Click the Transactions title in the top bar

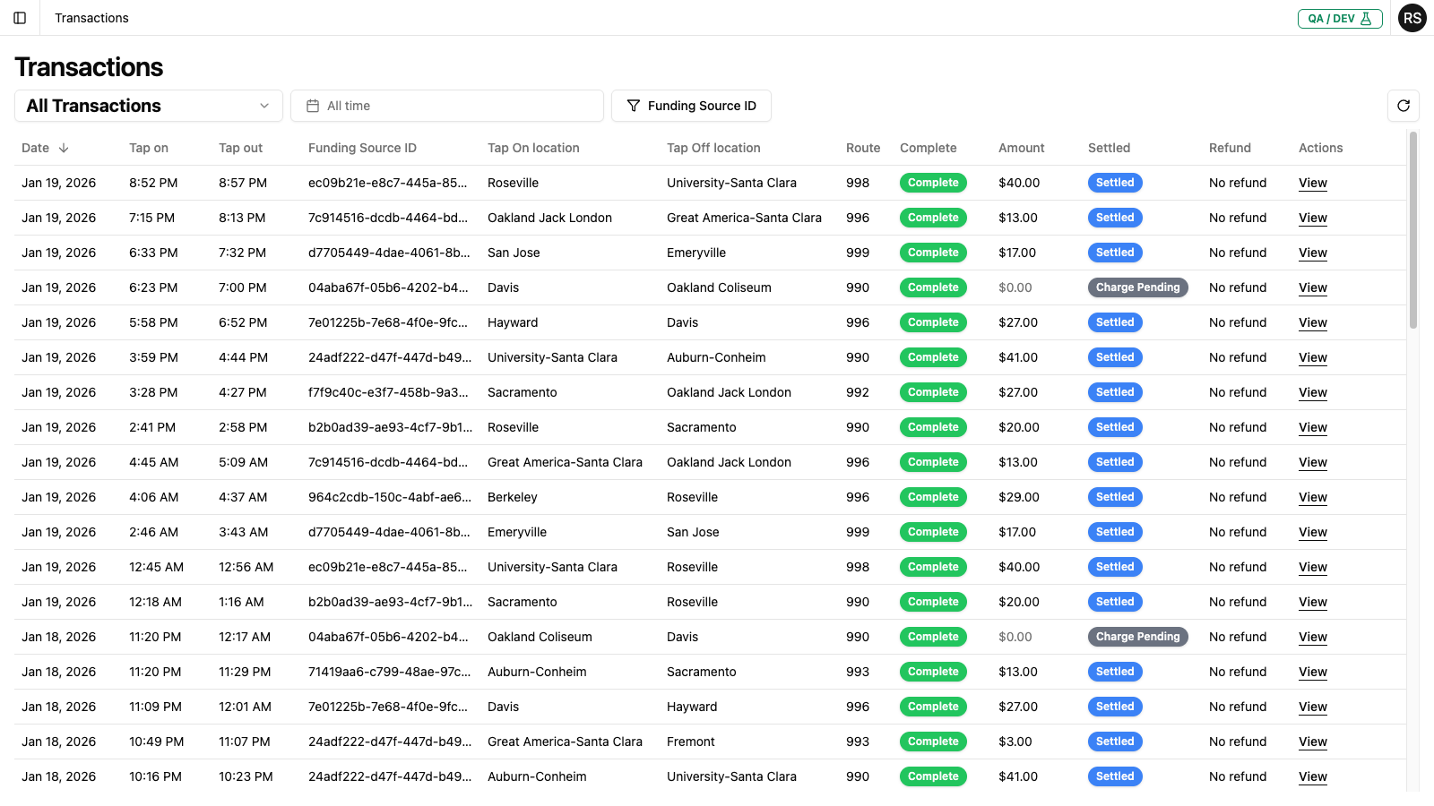pyautogui.click(x=91, y=18)
